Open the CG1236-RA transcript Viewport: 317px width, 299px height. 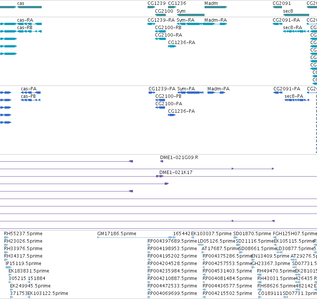coord(172,46)
